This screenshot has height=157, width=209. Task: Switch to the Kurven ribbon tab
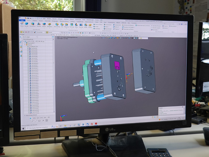[41, 21]
